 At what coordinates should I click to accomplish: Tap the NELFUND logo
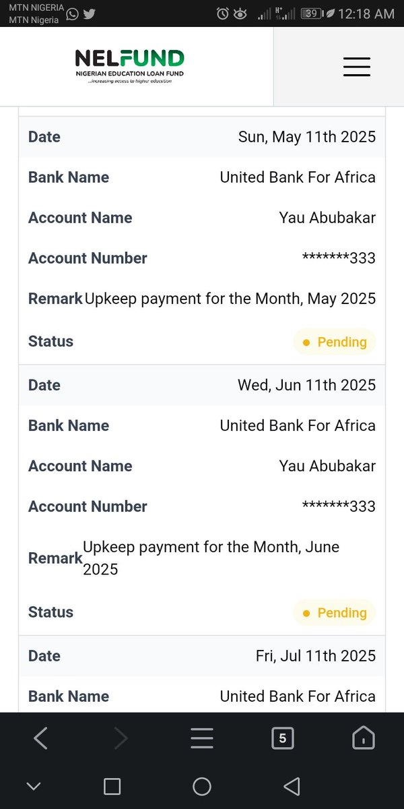tap(129, 66)
